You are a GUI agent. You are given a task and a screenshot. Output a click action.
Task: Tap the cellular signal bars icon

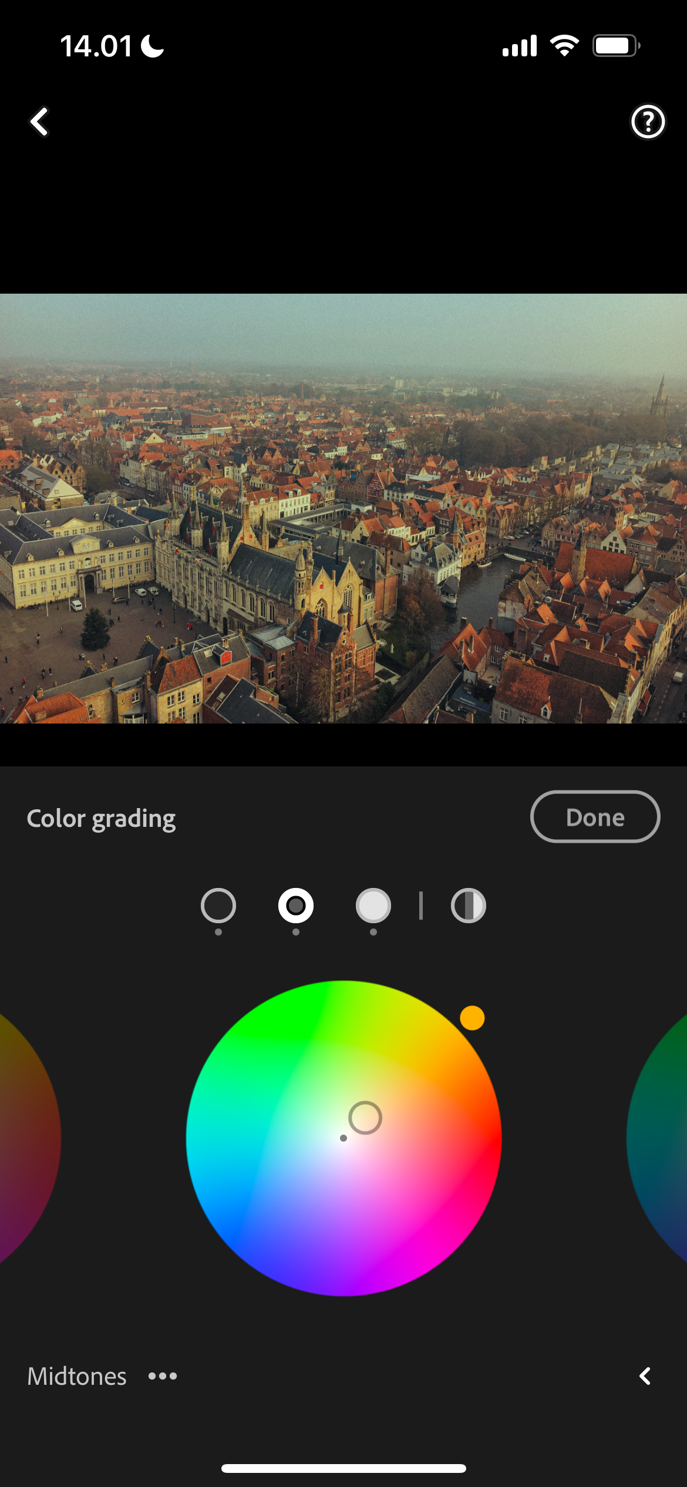point(520,46)
